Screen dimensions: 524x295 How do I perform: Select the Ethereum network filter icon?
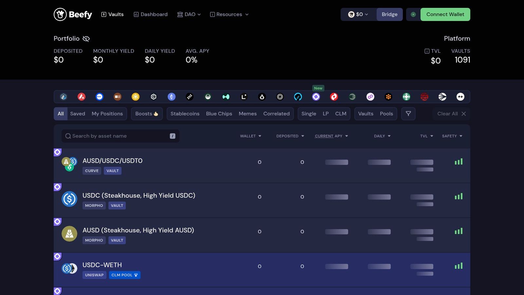[171, 97]
